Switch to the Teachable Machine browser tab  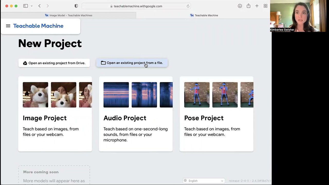[x=204, y=15]
